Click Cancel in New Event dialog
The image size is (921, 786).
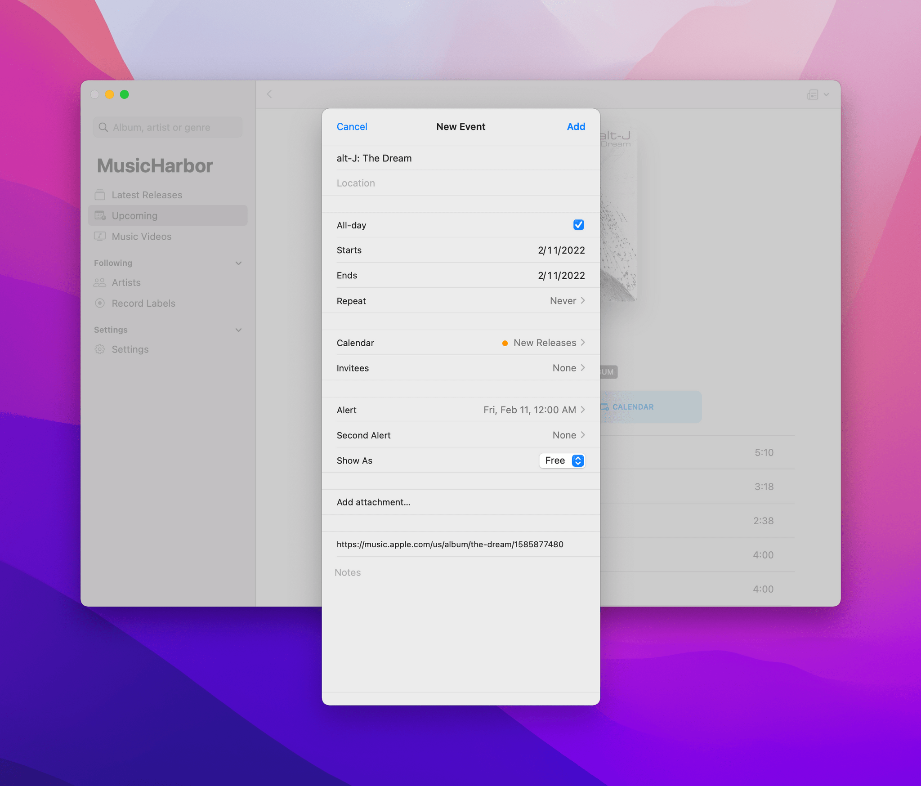[x=352, y=127]
